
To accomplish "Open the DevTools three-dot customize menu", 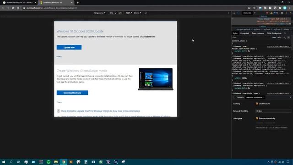I will tap(286, 13).
